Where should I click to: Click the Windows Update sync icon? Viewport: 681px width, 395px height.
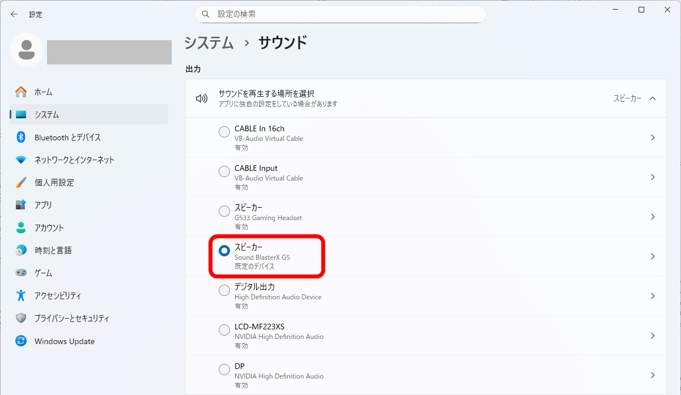[21, 341]
